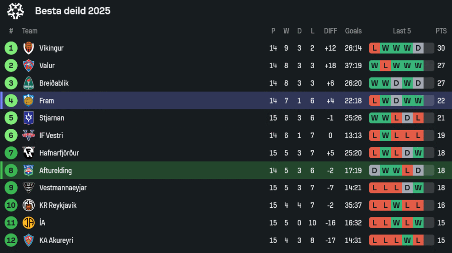Sort standings by DIFF column header
Viewport: 452px width, 253px height.
click(330, 31)
